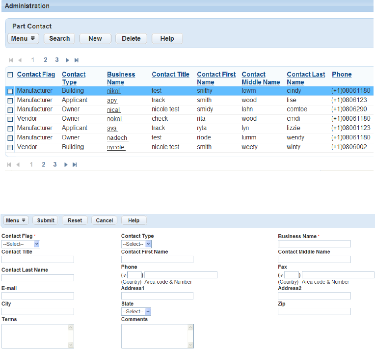This screenshot has width=375, height=349.
Task: Click previous page arrow in lower pager
Action: point(19,165)
